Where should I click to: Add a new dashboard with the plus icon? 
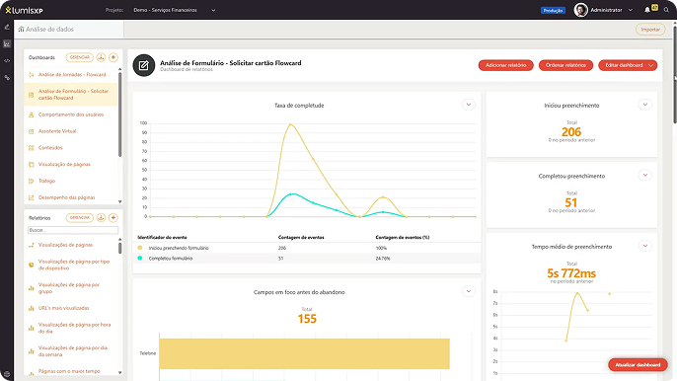[x=113, y=57]
